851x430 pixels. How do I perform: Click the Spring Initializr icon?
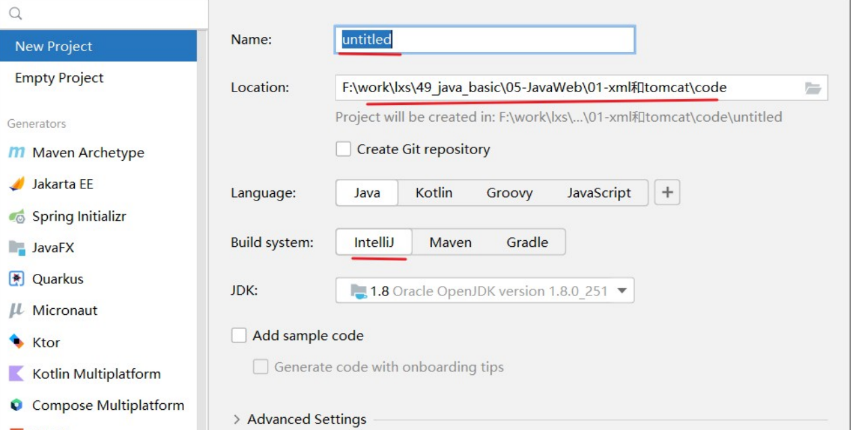[16, 217]
